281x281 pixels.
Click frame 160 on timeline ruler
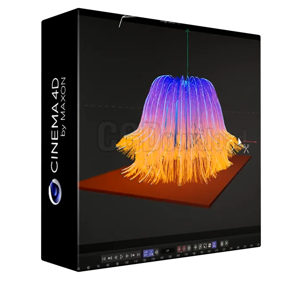coord(178,255)
